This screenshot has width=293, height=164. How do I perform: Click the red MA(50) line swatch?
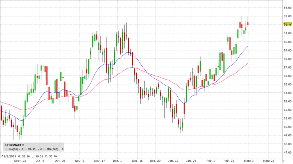tap(25, 149)
